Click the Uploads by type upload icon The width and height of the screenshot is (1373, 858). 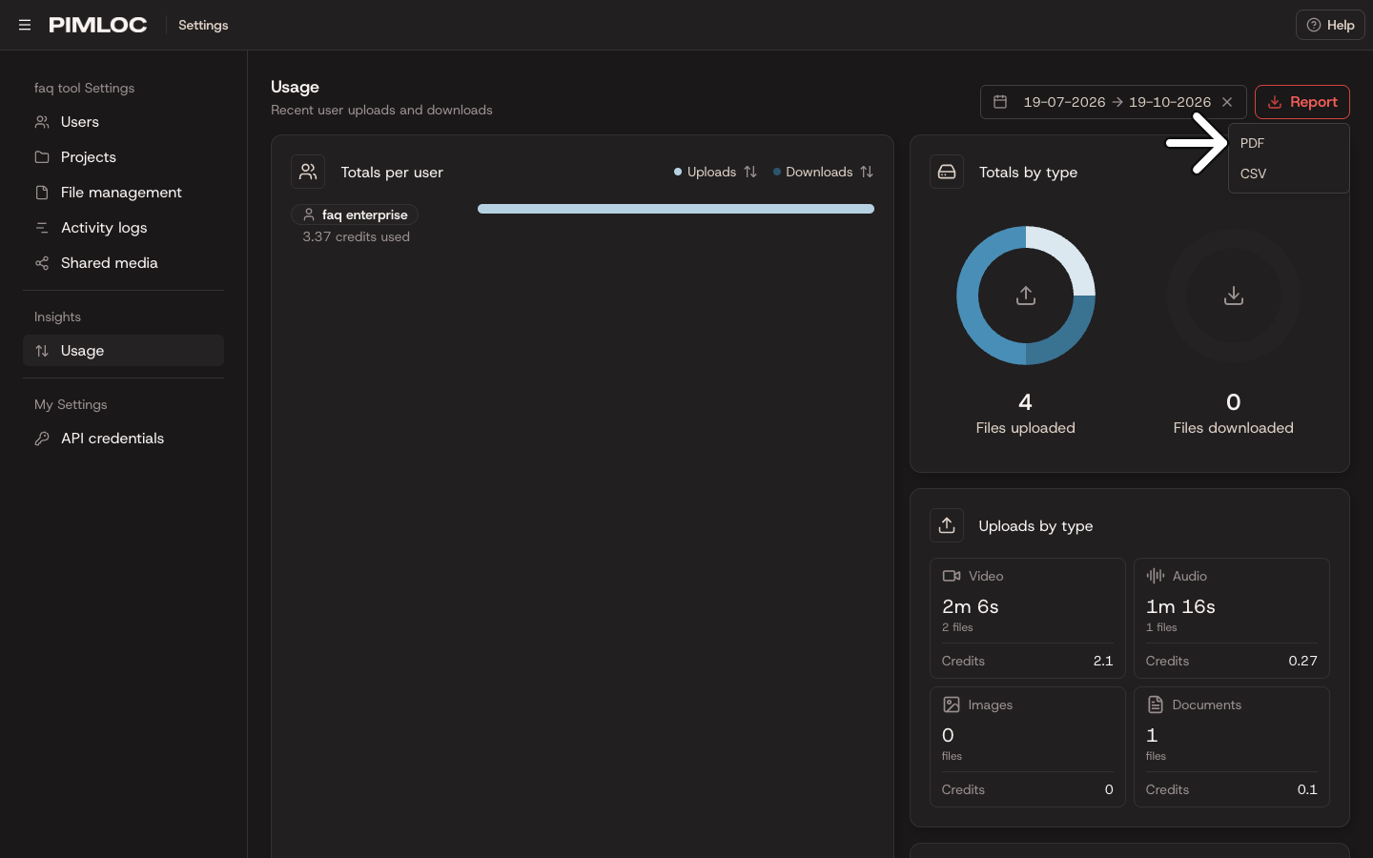(947, 525)
